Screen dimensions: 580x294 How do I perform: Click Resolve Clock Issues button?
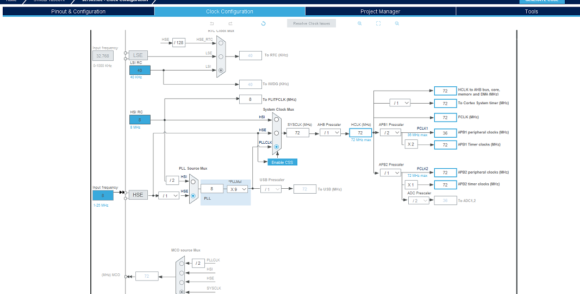(311, 23)
